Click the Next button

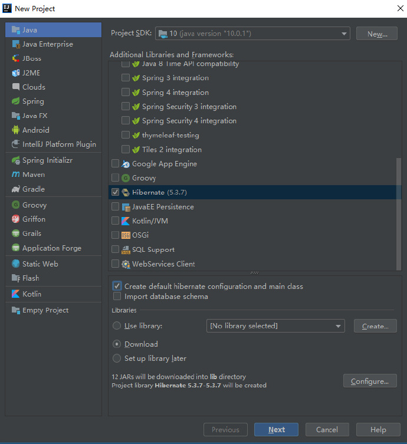point(276,430)
